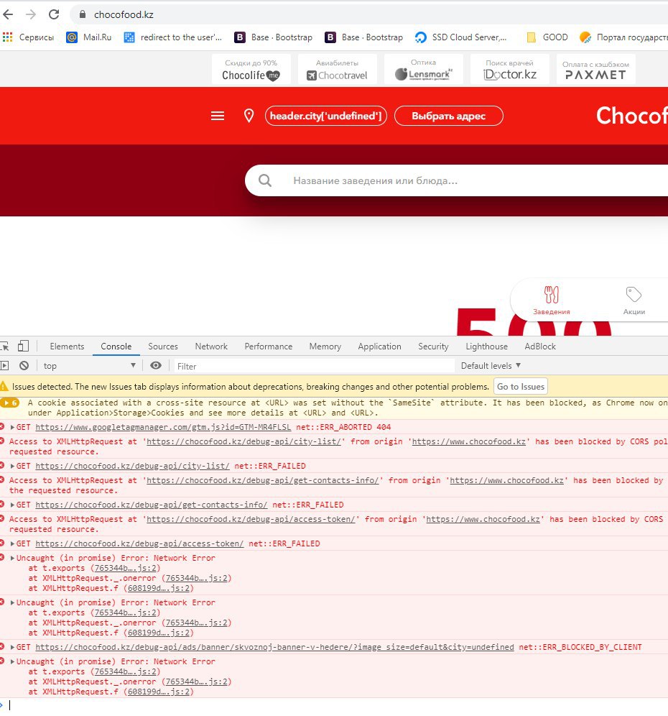Open the hamburger menu in red header
668x716 pixels.
point(218,116)
